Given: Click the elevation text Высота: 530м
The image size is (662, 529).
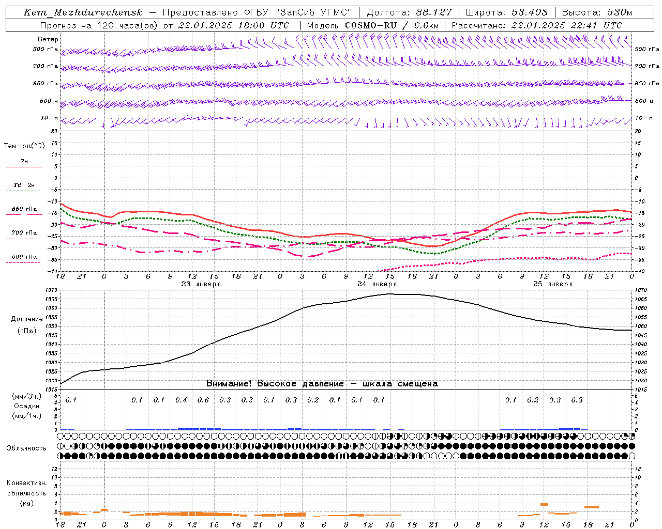Looking at the screenshot, I should point(597,12).
